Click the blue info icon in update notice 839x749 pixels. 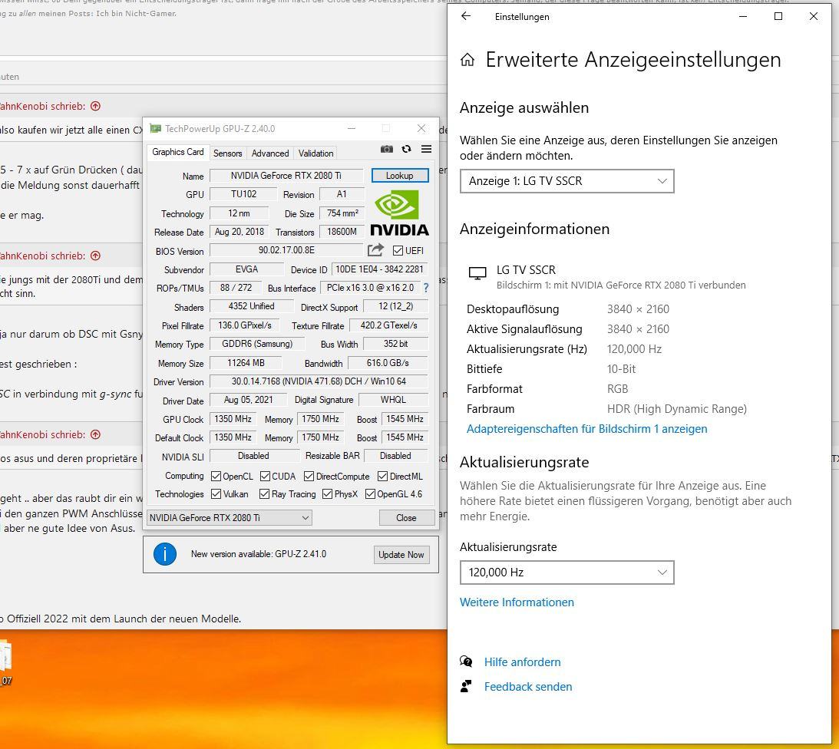165,554
